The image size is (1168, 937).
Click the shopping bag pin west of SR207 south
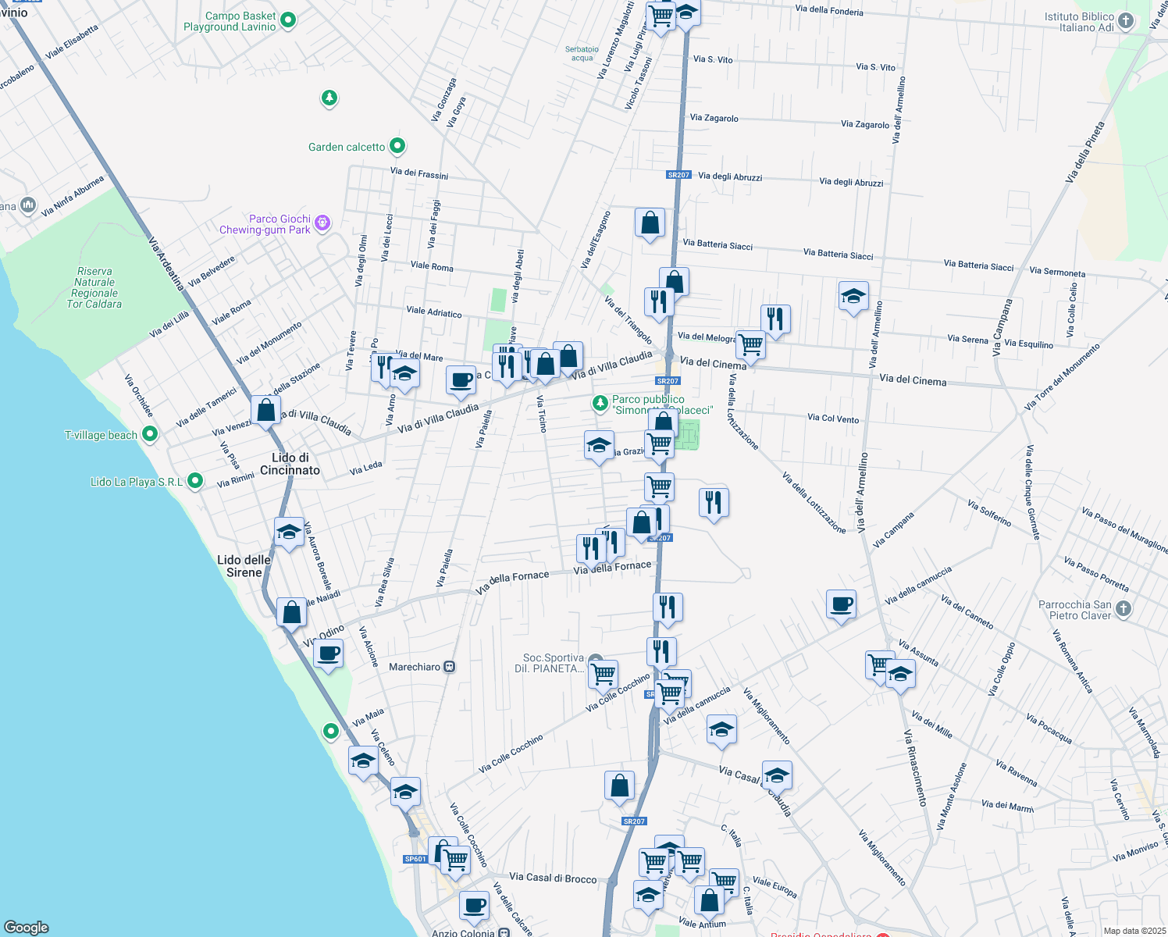tap(619, 786)
